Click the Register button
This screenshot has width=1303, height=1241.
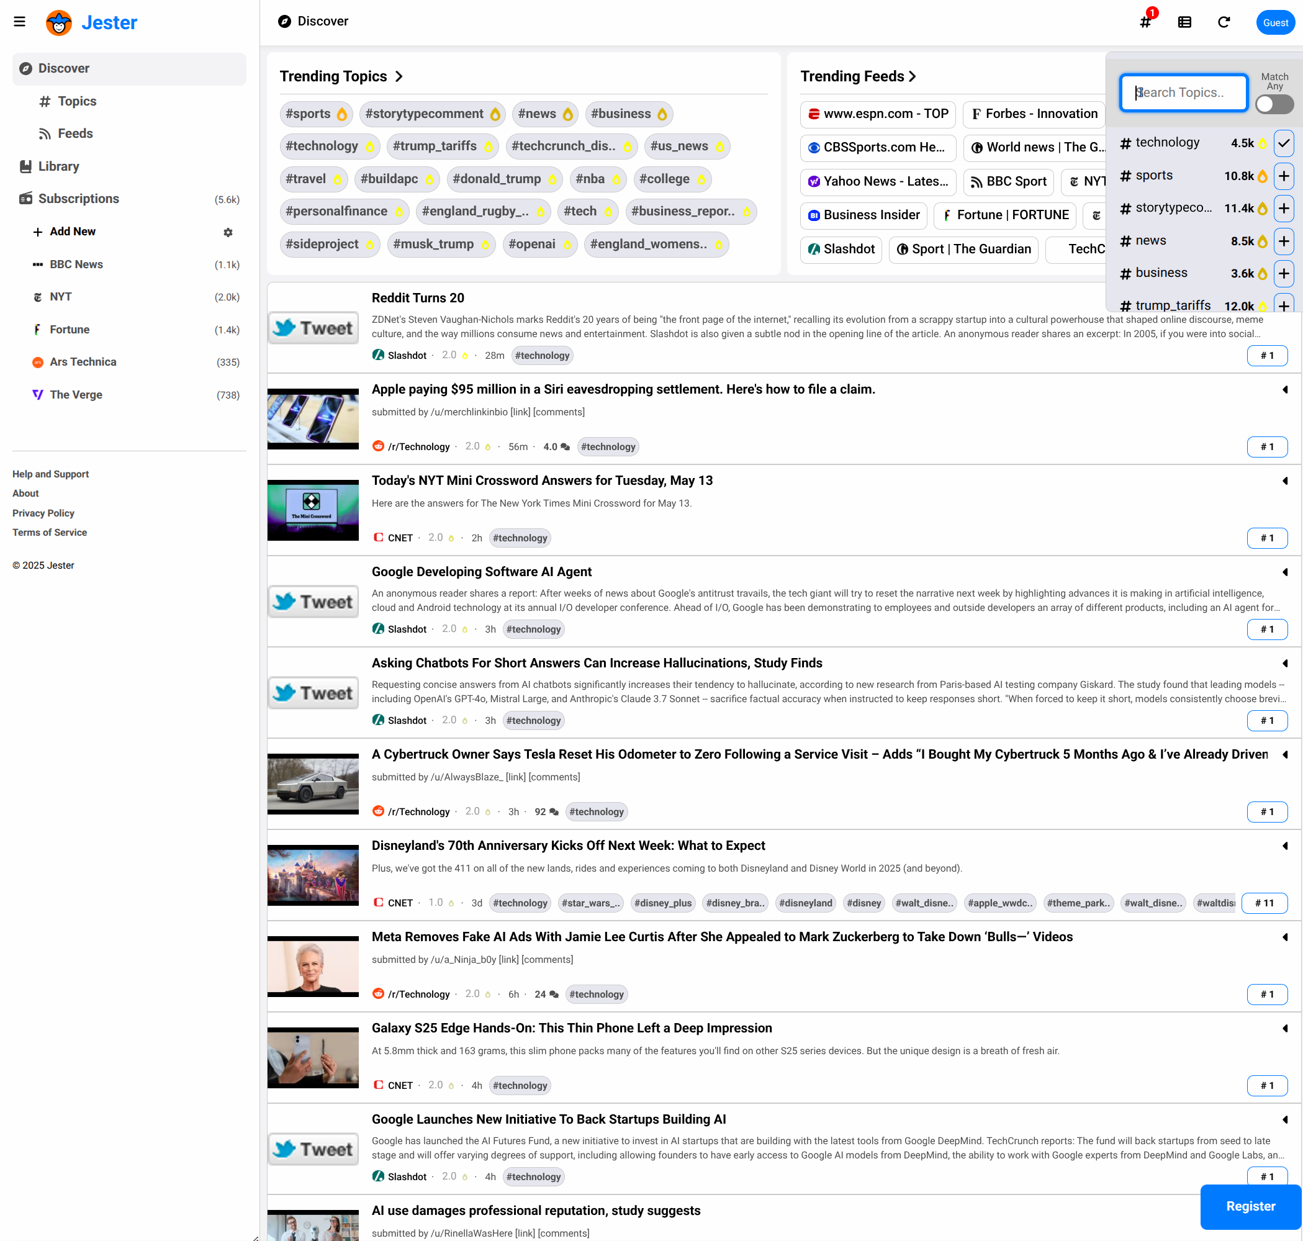[x=1250, y=1206]
